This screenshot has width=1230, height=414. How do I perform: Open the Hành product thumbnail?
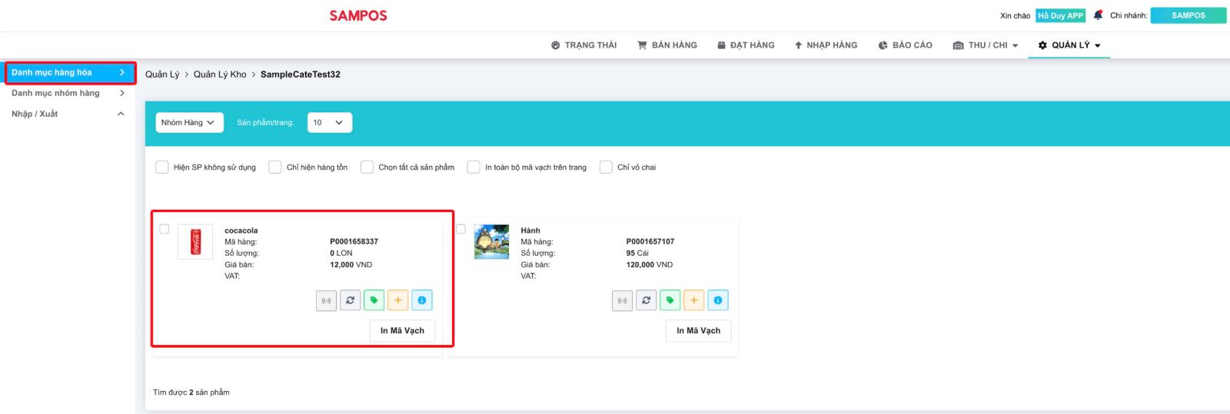coord(491,242)
